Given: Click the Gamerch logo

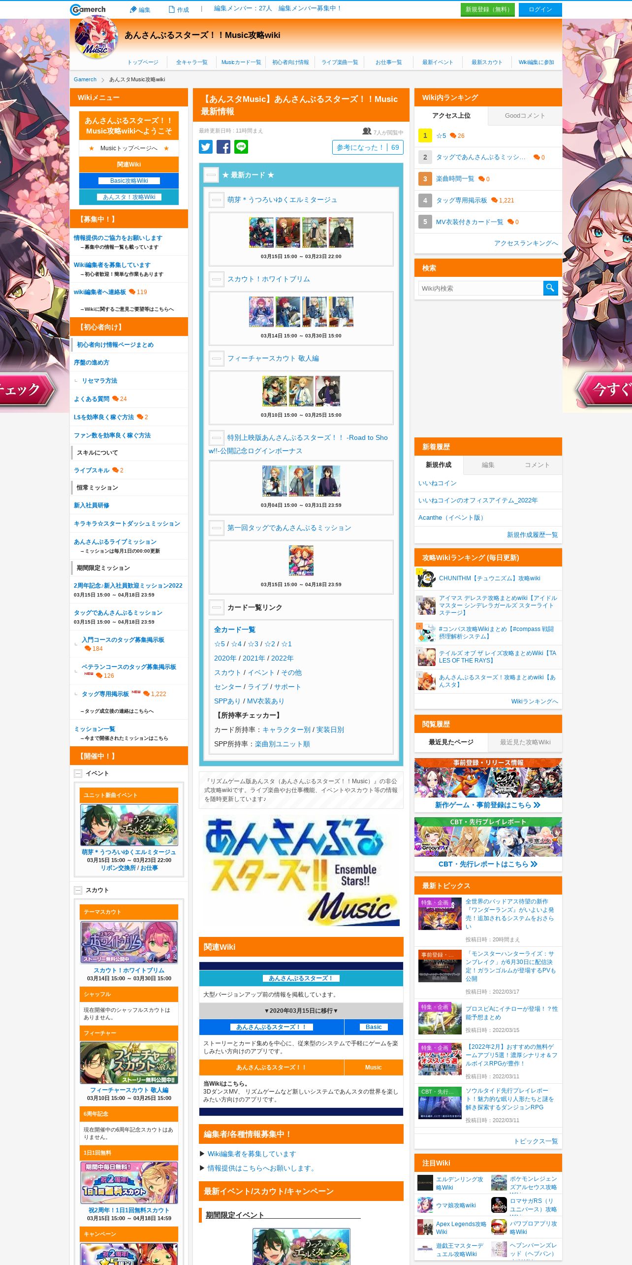Looking at the screenshot, I should click(x=88, y=9).
